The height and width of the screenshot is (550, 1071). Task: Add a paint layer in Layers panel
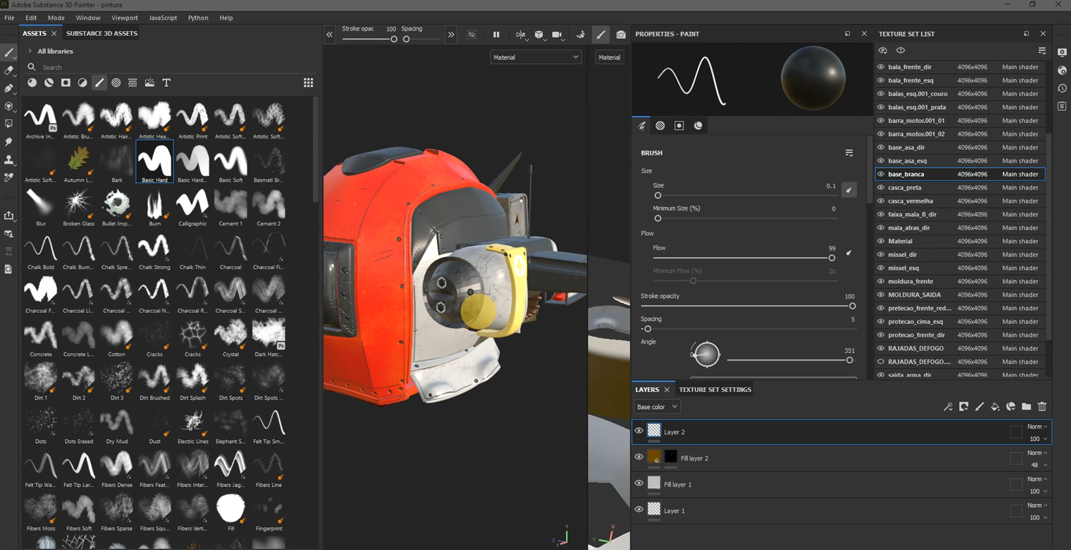tap(980, 407)
